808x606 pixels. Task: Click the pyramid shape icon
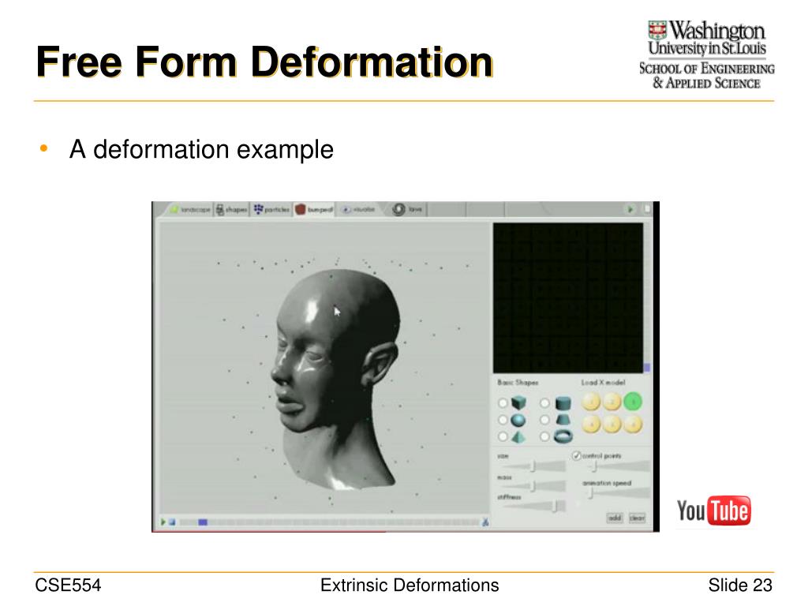pyautogui.click(x=518, y=437)
